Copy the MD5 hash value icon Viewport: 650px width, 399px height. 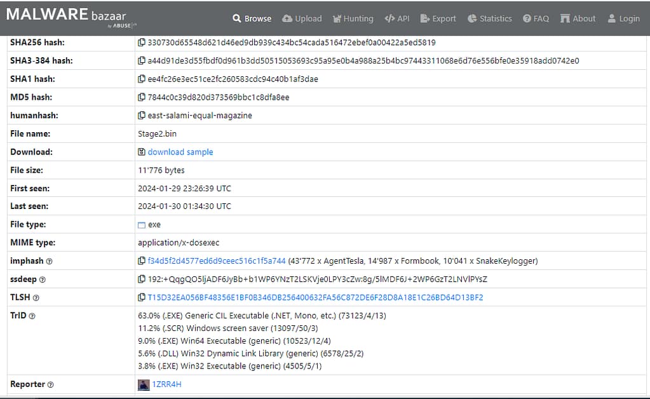click(x=142, y=98)
